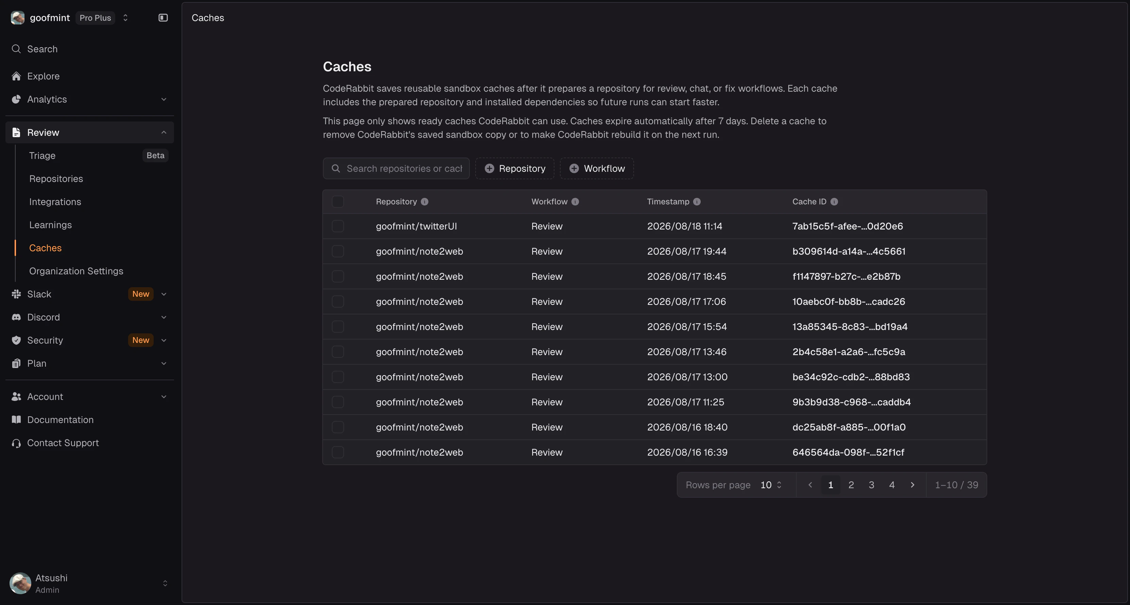Click the plus icon on Repository filter
Screen dimensions: 1130x605
click(x=490, y=169)
